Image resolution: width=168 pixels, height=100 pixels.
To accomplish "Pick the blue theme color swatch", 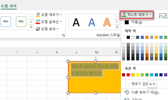I will pos(142,37).
